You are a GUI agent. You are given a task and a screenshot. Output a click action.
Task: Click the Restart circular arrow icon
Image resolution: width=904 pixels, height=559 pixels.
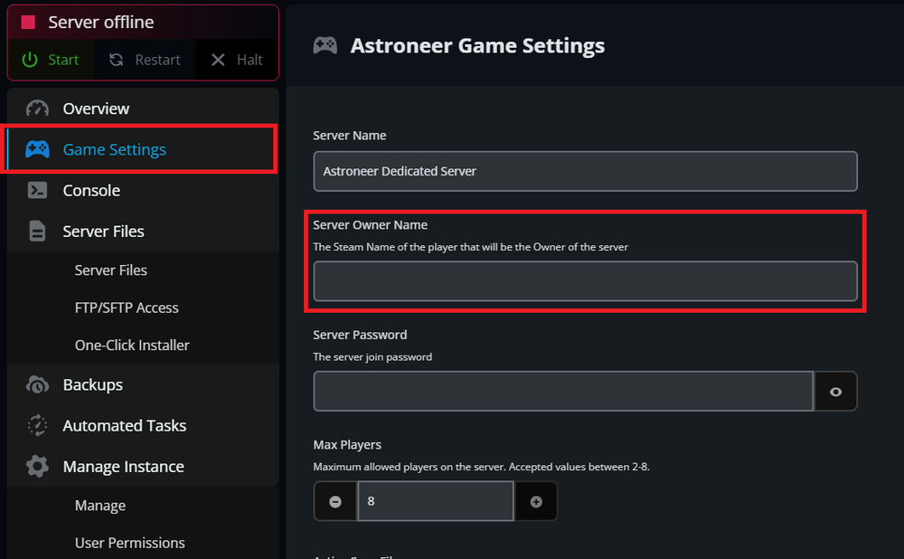point(117,60)
